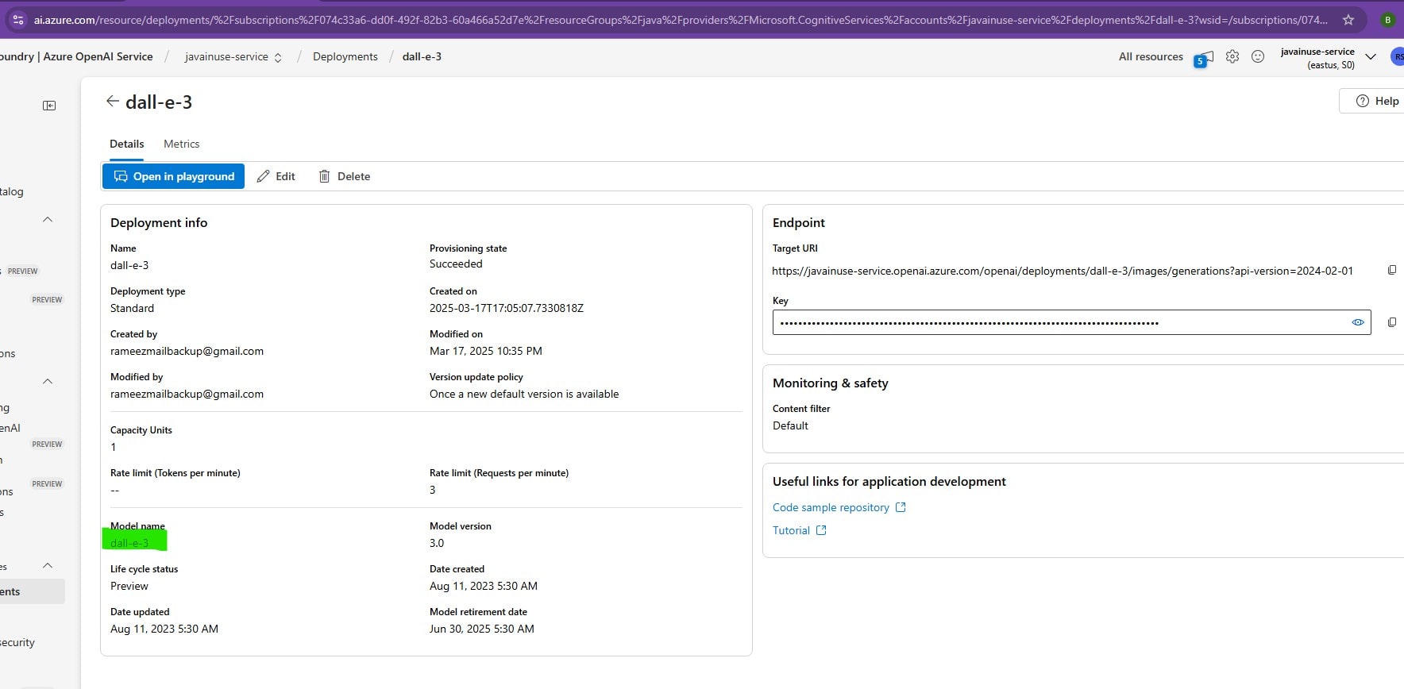Click the Model retirement date value
The height and width of the screenshot is (689, 1404).
(x=482, y=629)
